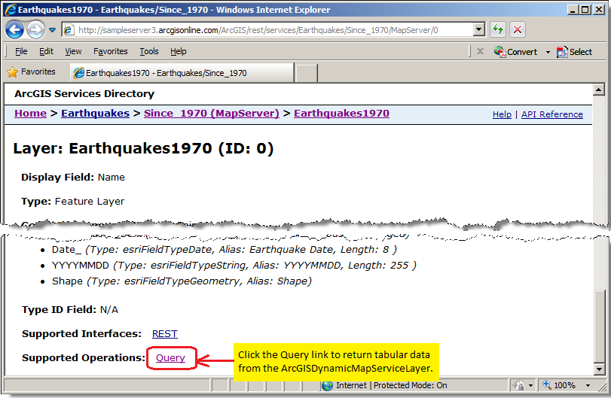
Task: Click the page scrollbar up arrow
Action: tap(598, 90)
